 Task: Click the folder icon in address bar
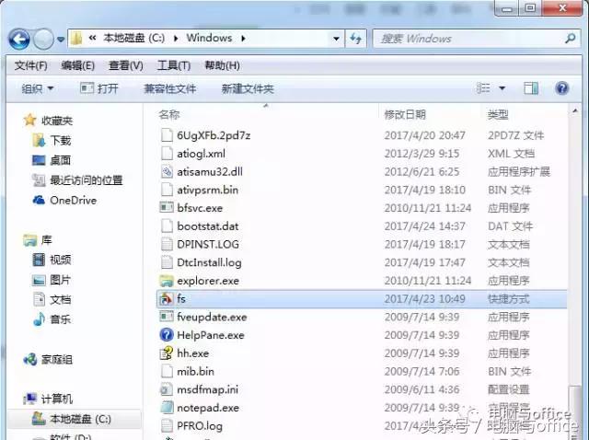(76, 38)
